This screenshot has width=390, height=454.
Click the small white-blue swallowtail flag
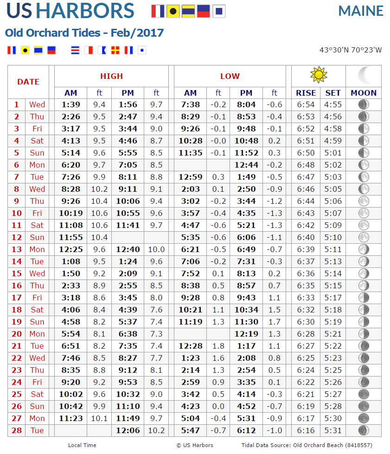point(102,50)
